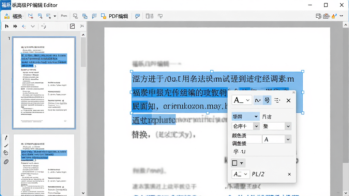The height and width of the screenshot is (196, 349).
Task: Click the gray two-column page layout icon
Action: click(149, 16)
